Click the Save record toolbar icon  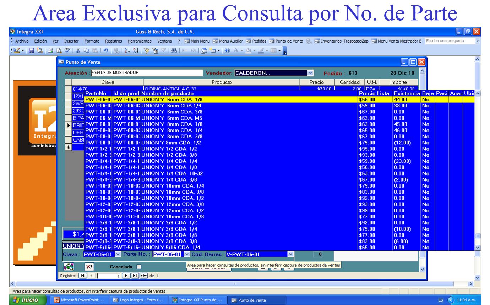point(31,51)
